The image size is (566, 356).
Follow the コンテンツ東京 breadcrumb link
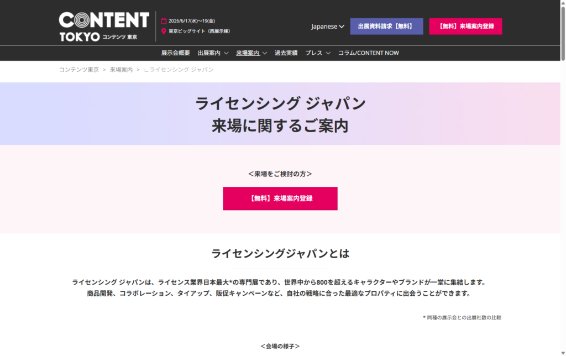(79, 70)
